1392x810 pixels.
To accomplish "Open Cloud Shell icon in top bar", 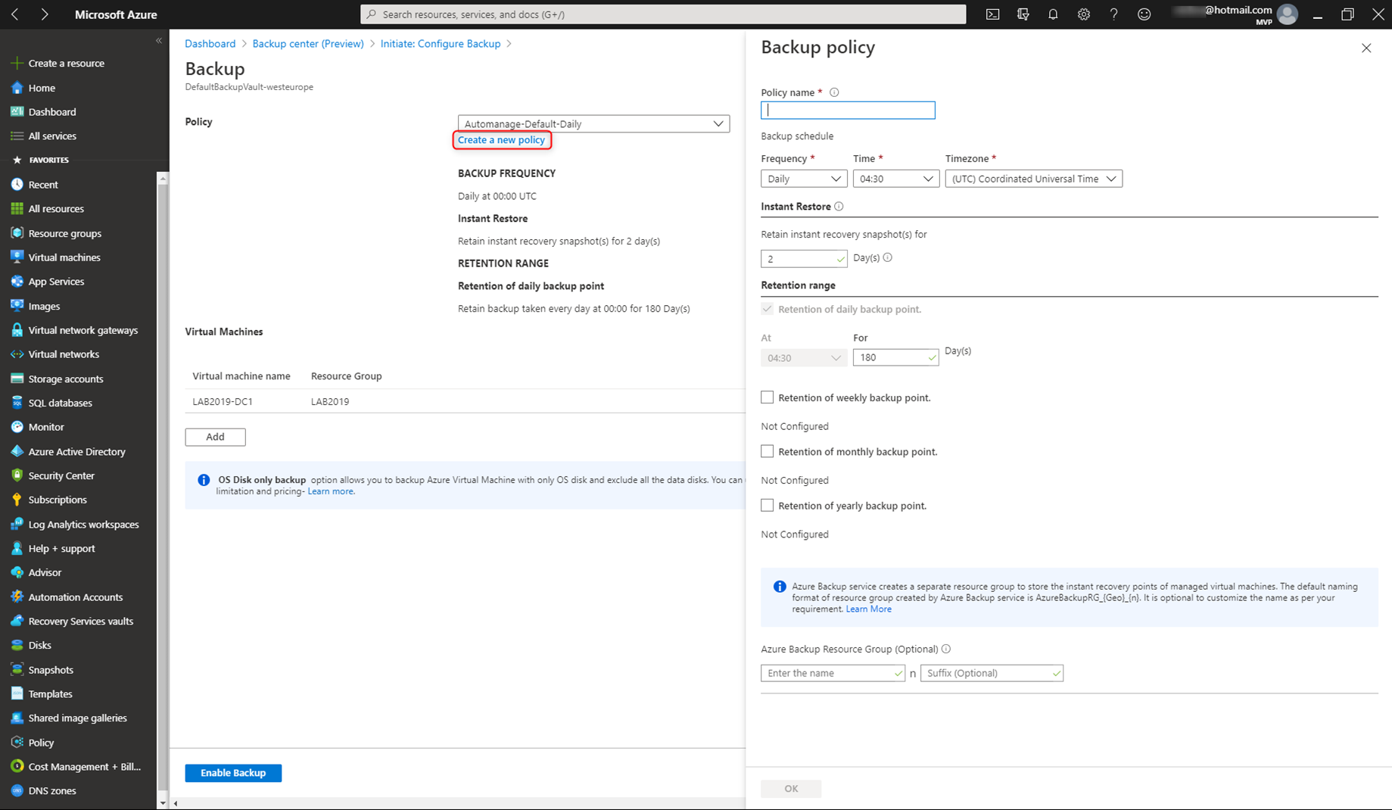I will tap(992, 14).
